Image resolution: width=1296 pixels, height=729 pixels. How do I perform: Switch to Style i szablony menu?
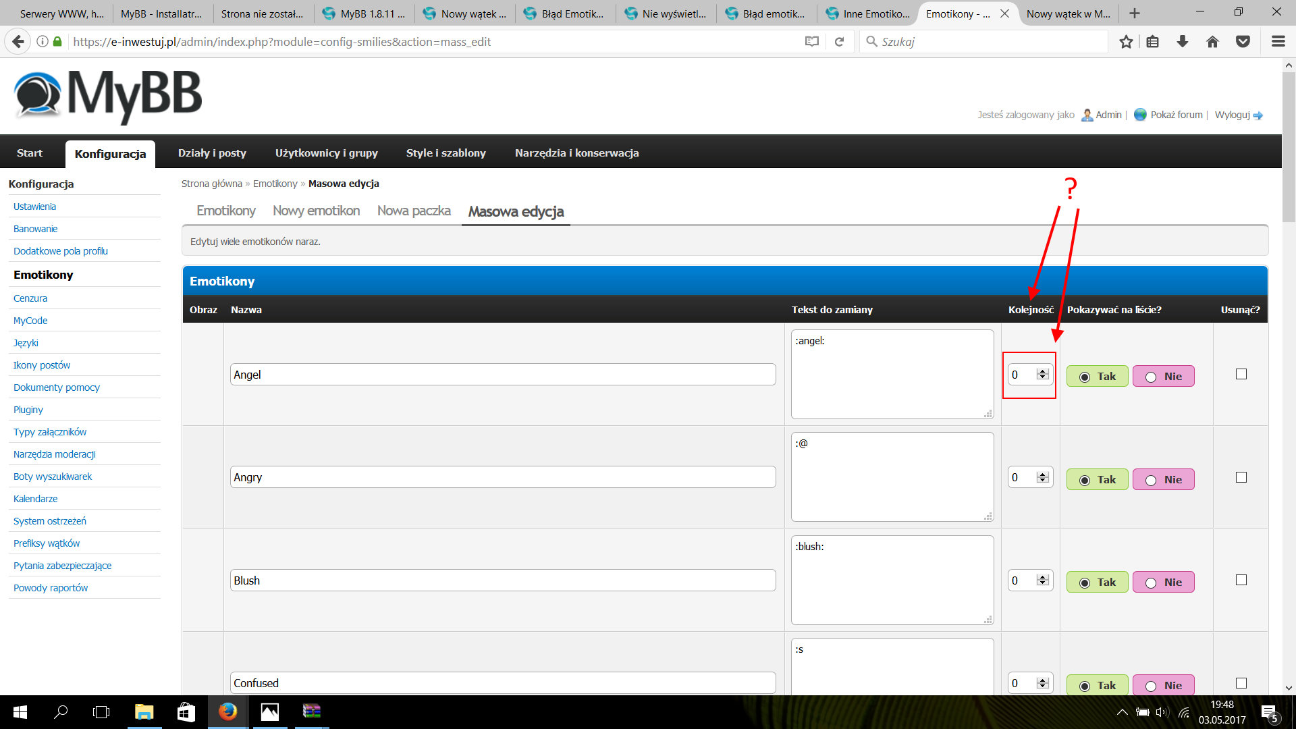(446, 153)
